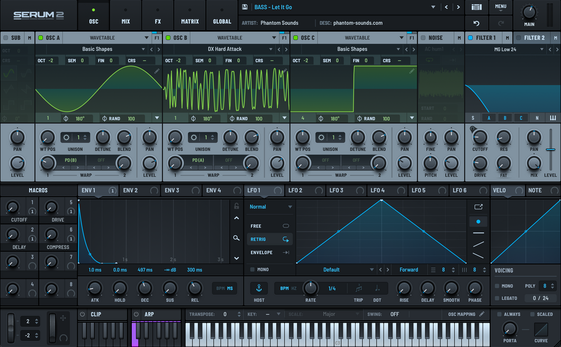Open OSC A wavetable editor pencil

(x=157, y=71)
